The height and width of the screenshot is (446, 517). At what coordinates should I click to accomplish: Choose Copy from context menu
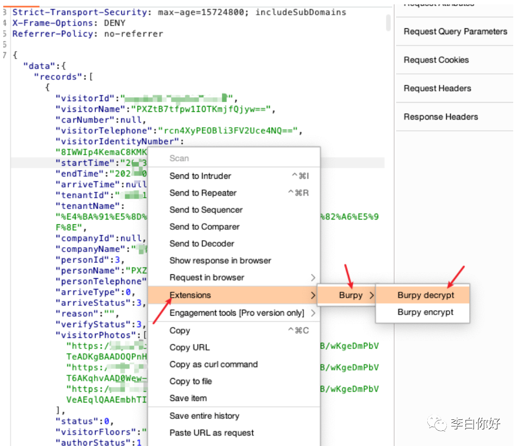[234, 330]
